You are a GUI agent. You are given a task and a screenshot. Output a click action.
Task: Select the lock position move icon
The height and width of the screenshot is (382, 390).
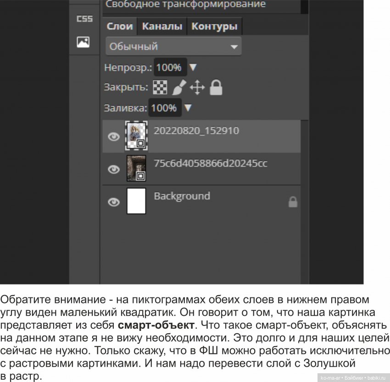tap(197, 87)
